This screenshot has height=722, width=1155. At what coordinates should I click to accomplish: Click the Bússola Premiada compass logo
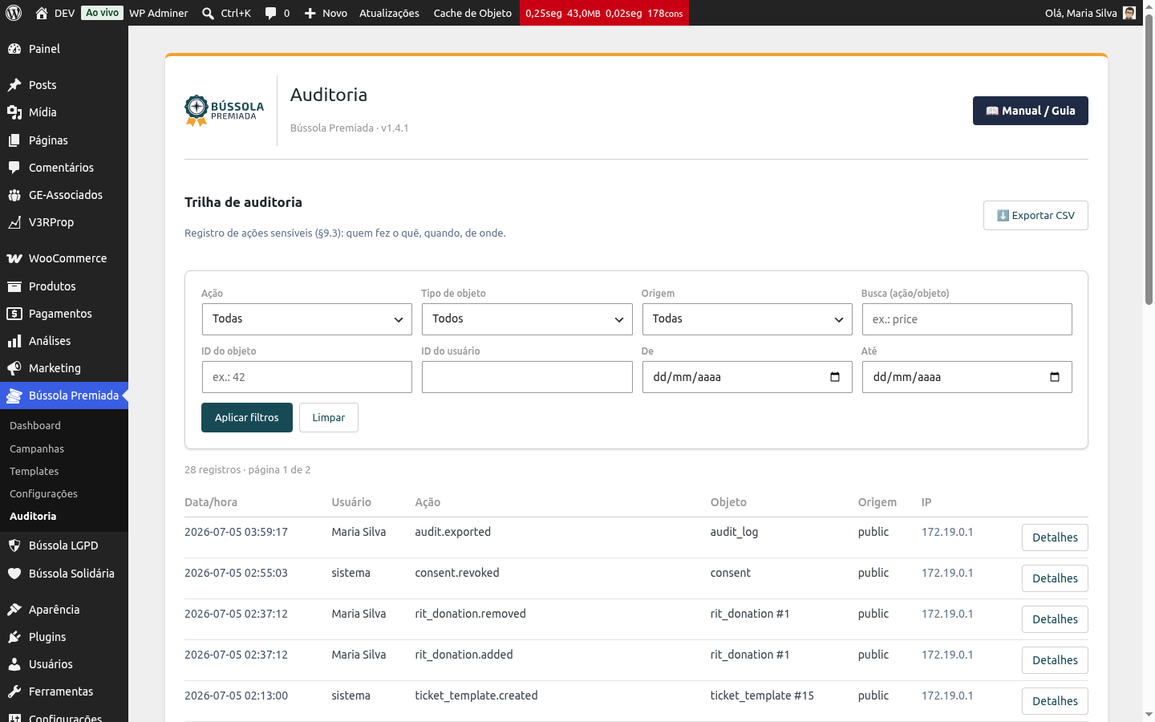[x=225, y=111]
